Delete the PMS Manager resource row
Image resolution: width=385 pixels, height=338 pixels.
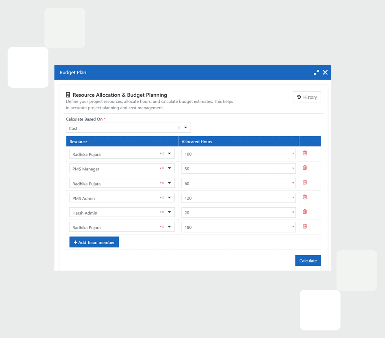pos(305,168)
